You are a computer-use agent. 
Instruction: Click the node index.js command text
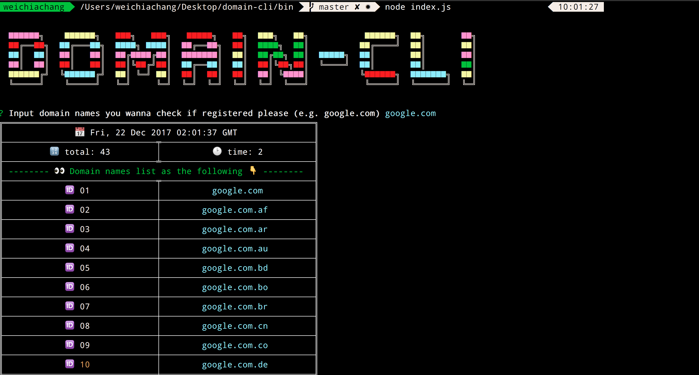(418, 7)
